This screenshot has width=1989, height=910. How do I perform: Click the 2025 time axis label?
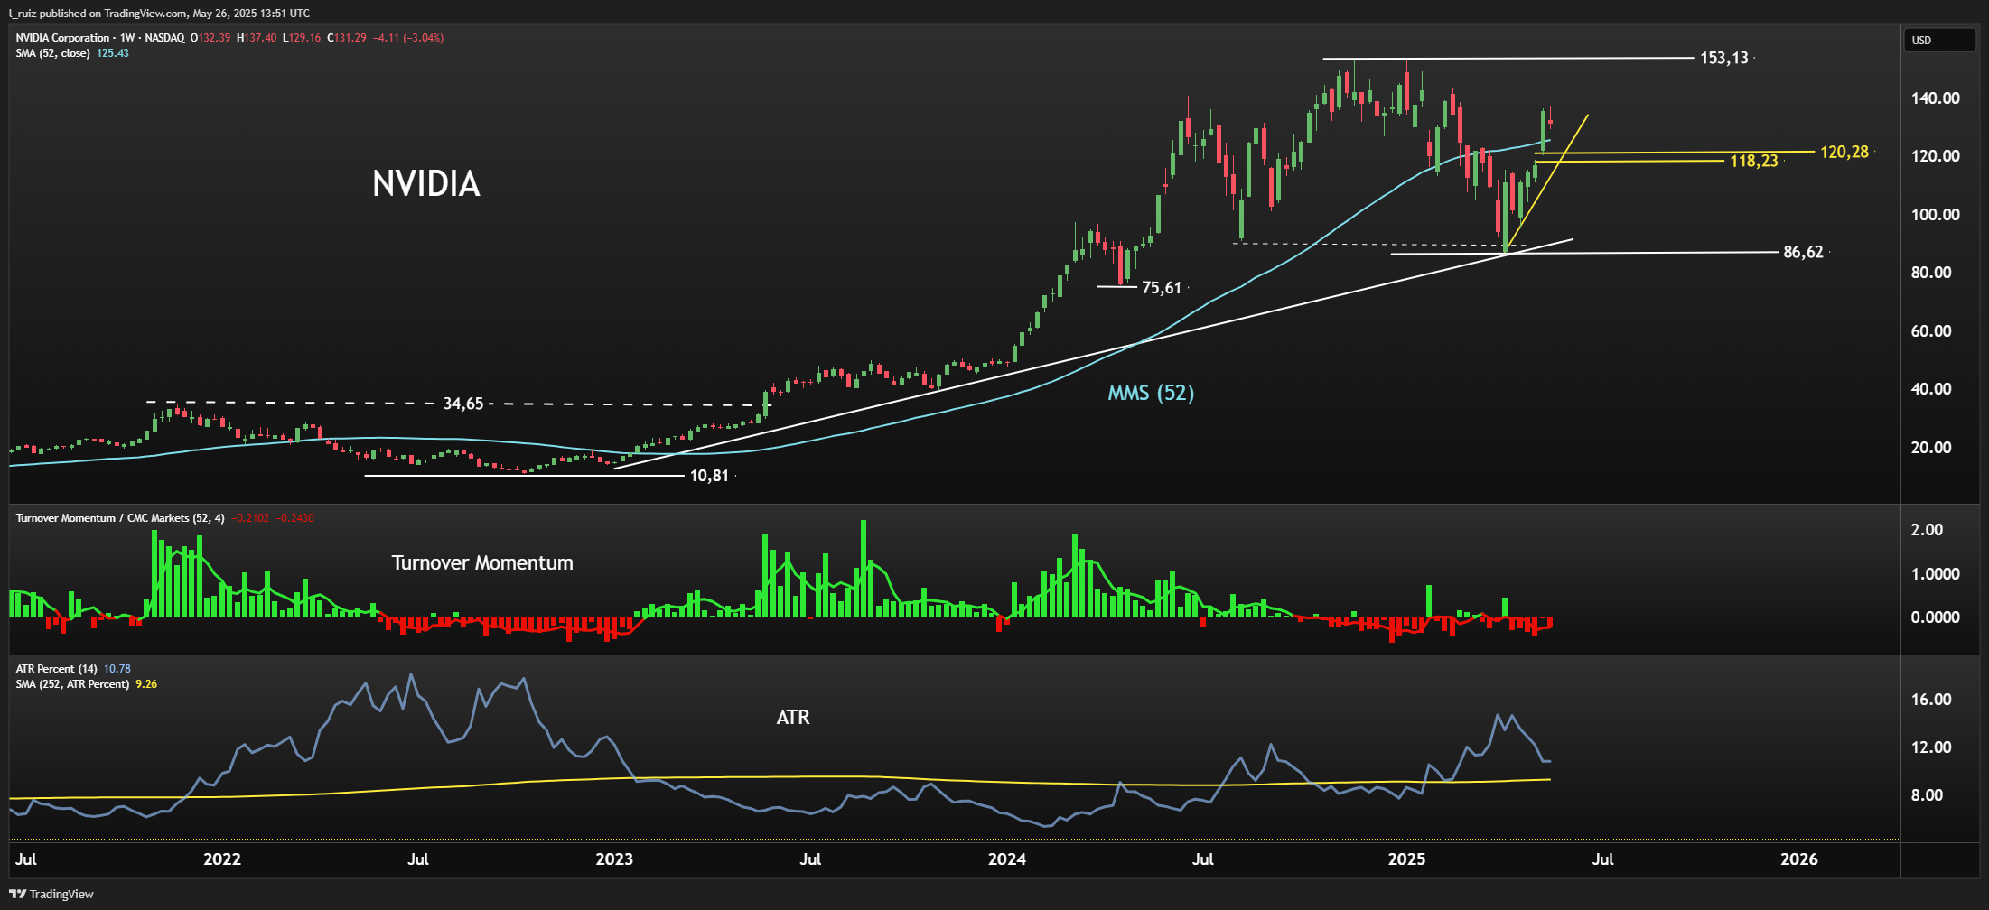click(1406, 859)
